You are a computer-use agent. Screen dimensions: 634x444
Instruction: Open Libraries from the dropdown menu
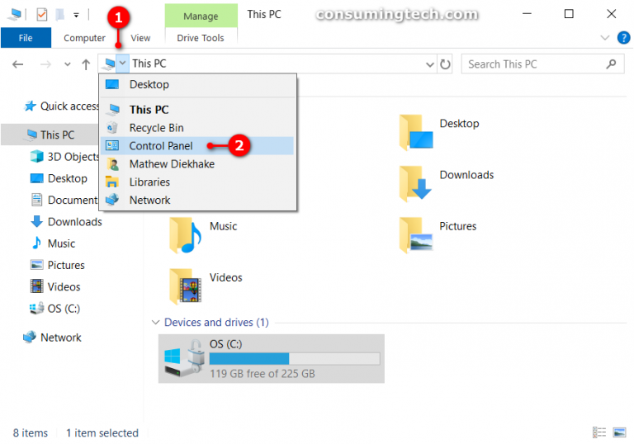click(x=198, y=182)
